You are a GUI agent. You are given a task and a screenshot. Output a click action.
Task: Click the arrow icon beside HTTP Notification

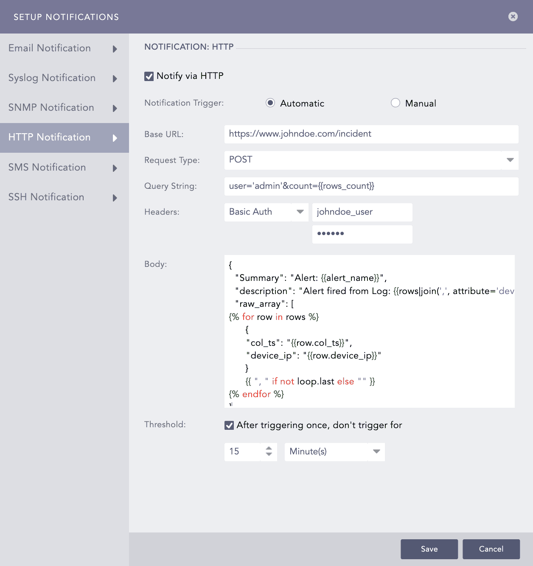[x=115, y=138]
